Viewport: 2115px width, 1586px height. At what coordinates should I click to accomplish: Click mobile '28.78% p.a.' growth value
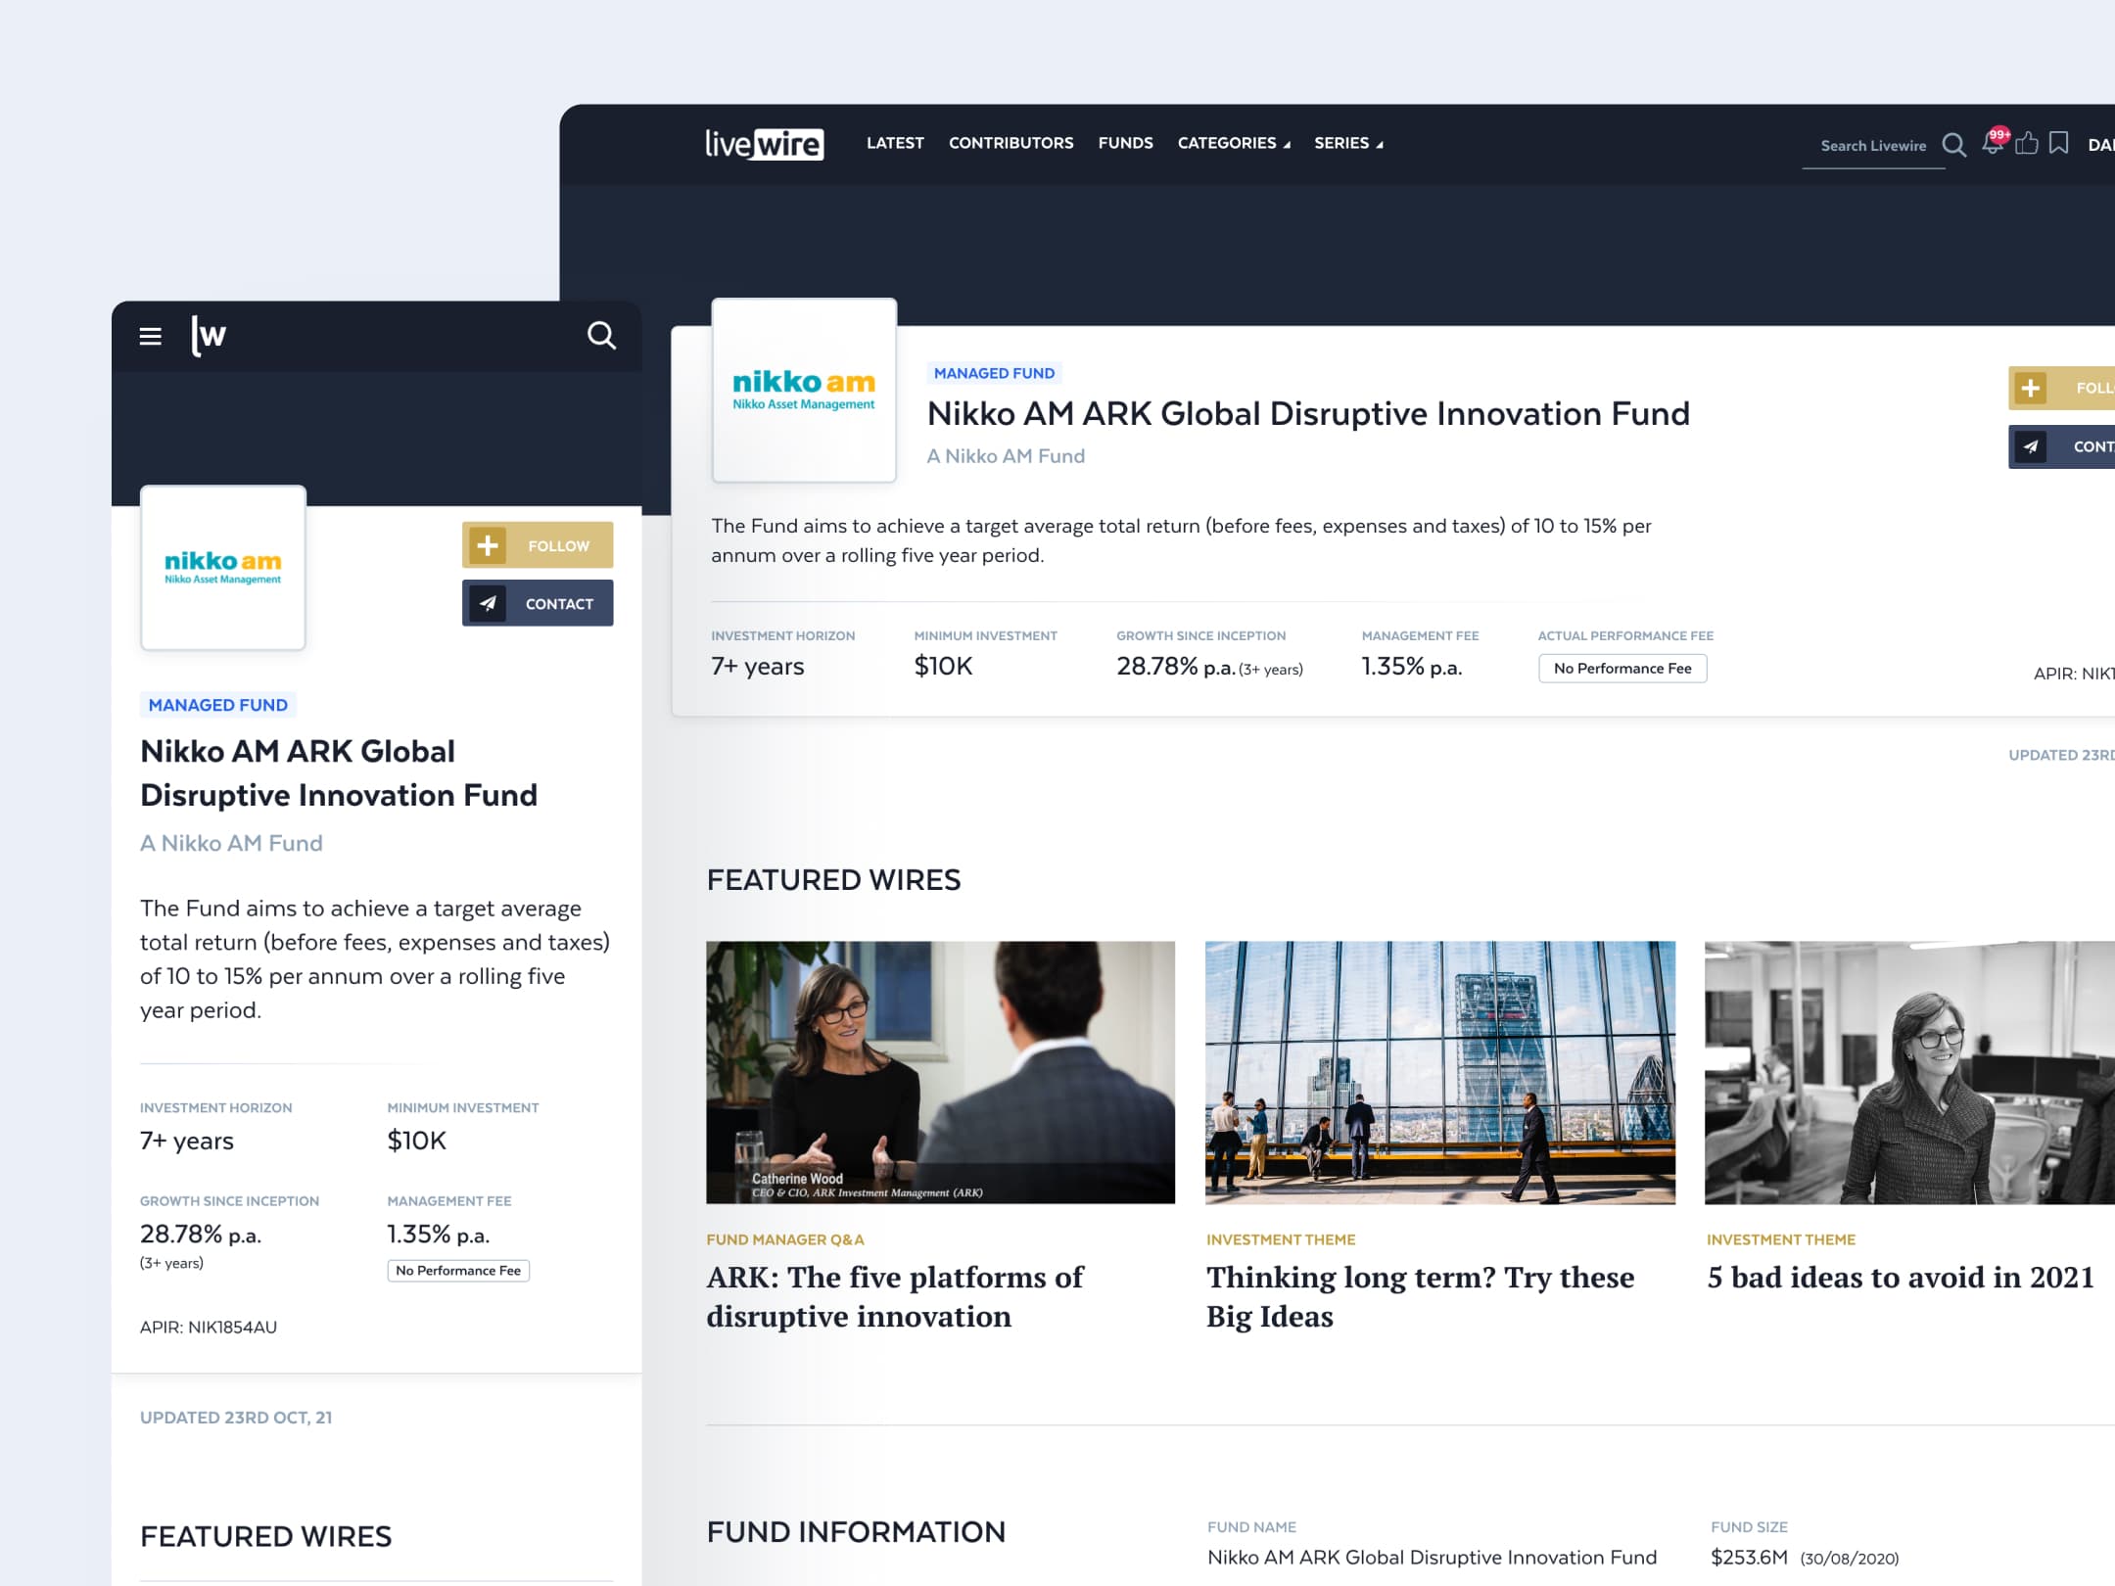tap(201, 1235)
